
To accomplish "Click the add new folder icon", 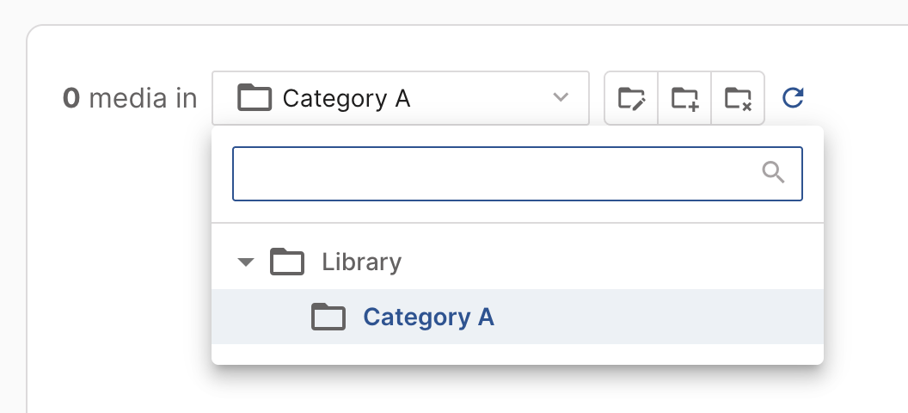I will tap(684, 98).
